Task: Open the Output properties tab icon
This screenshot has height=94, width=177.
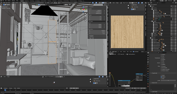Action: 148,60
